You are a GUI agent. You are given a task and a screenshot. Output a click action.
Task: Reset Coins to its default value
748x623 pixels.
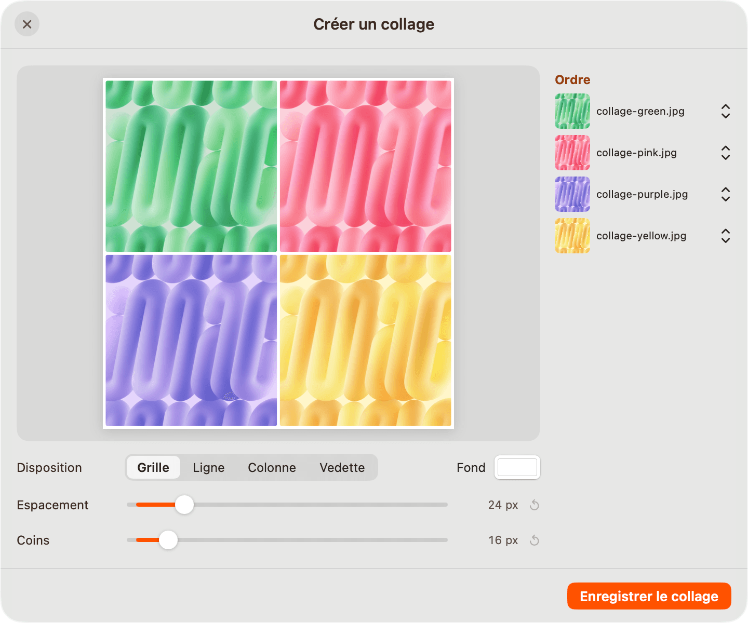[535, 540]
